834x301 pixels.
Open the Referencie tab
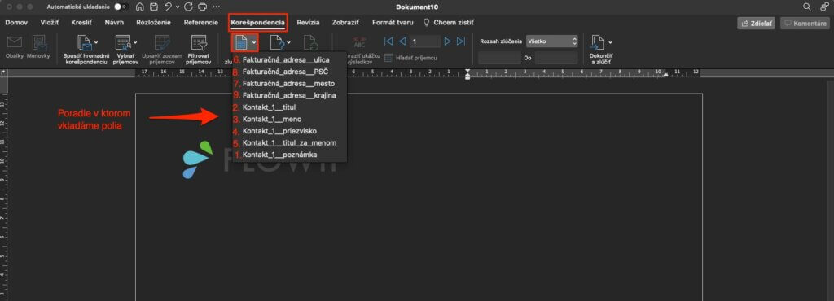pos(201,22)
